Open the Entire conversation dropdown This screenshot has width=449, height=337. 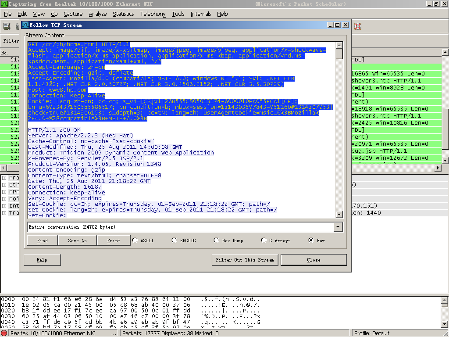pos(338,227)
